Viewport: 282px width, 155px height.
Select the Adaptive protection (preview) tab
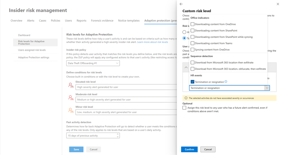(160, 21)
